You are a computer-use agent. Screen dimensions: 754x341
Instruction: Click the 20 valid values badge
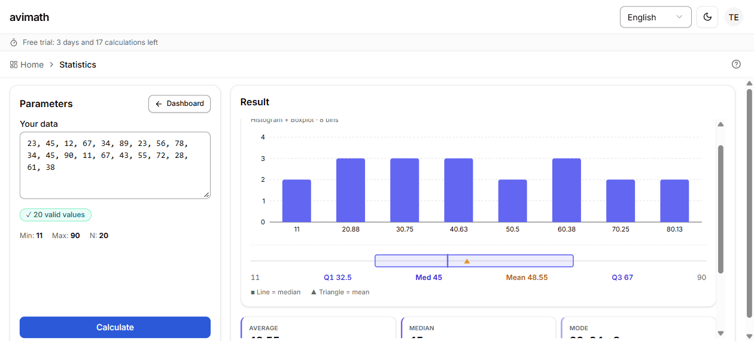point(56,215)
